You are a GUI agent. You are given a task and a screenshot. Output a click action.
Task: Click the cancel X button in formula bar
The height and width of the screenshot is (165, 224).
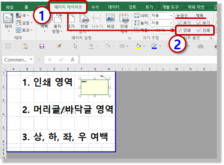click(50, 60)
